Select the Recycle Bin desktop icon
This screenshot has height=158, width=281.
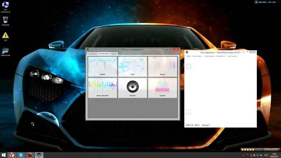[x=5, y=21]
